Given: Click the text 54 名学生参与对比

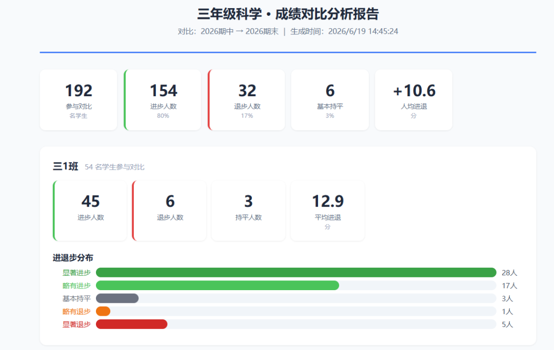Looking at the screenshot, I should [114, 167].
